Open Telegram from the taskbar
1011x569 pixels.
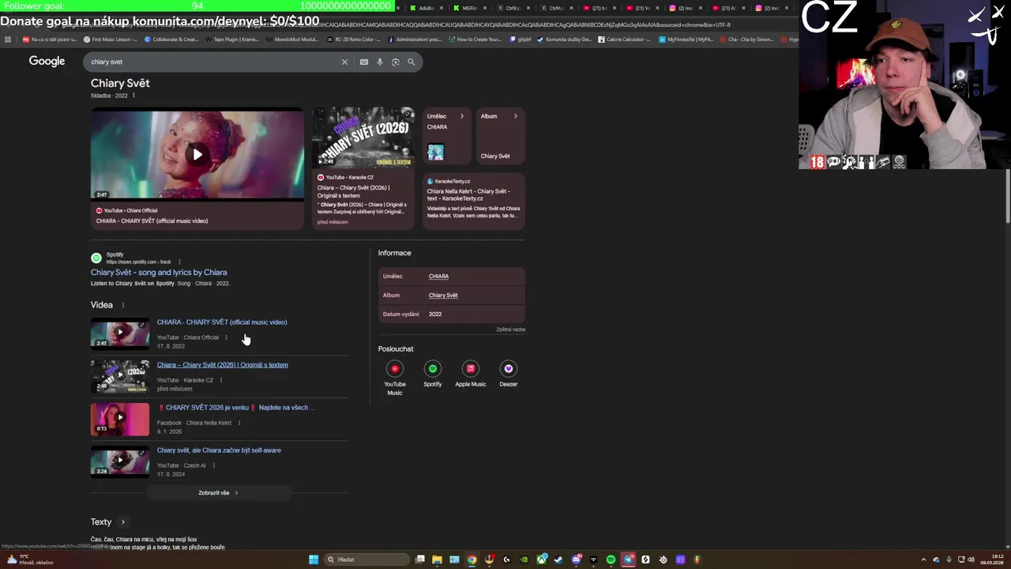click(x=628, y=560)
